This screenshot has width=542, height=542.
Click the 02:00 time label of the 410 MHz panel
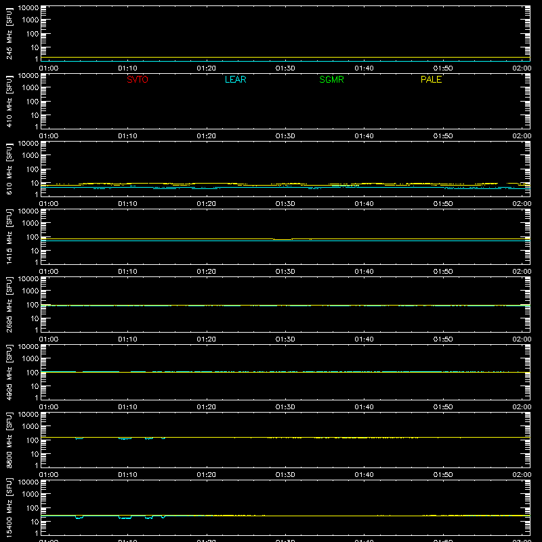[x=522, y=136]
